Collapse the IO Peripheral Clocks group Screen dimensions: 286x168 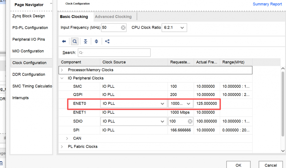click(62, 78)
